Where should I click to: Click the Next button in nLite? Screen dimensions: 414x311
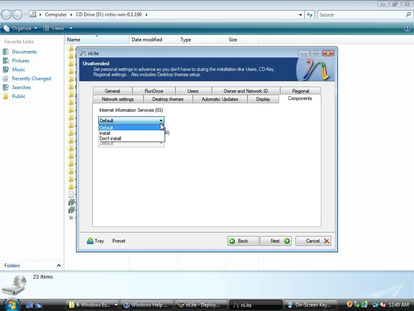click(276, 241)
